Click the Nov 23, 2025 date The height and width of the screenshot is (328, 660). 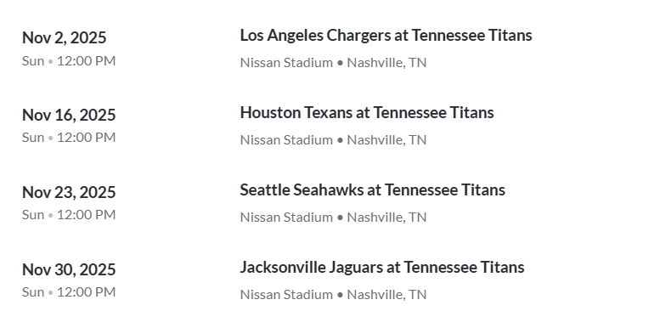(x=69, y=192)
